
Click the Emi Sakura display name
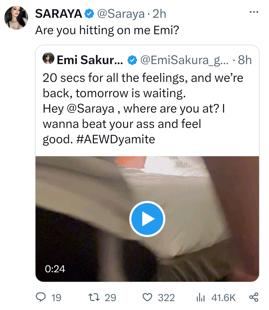pyautogui.click(x=90, y=60)
